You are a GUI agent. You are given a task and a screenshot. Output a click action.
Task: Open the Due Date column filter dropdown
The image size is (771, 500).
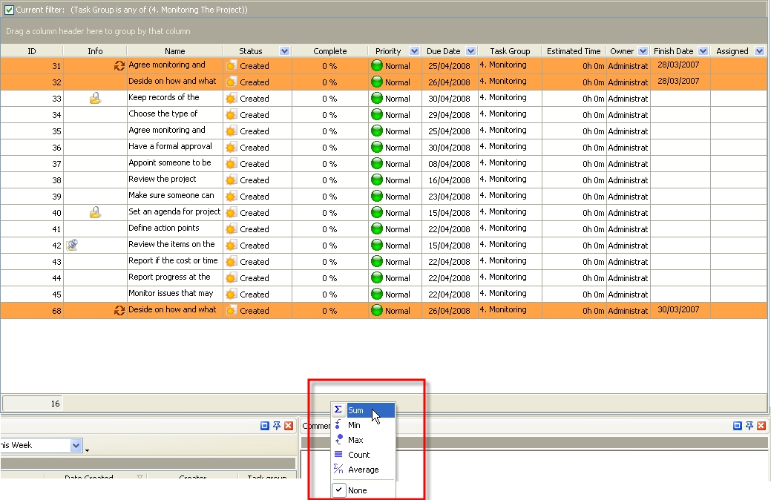470,51
